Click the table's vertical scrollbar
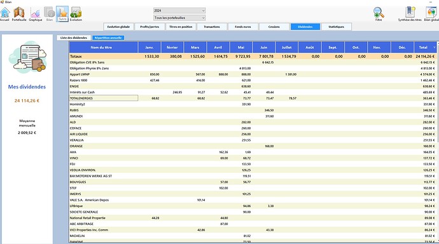Screen dimensions: 439x244 (438, 142)
